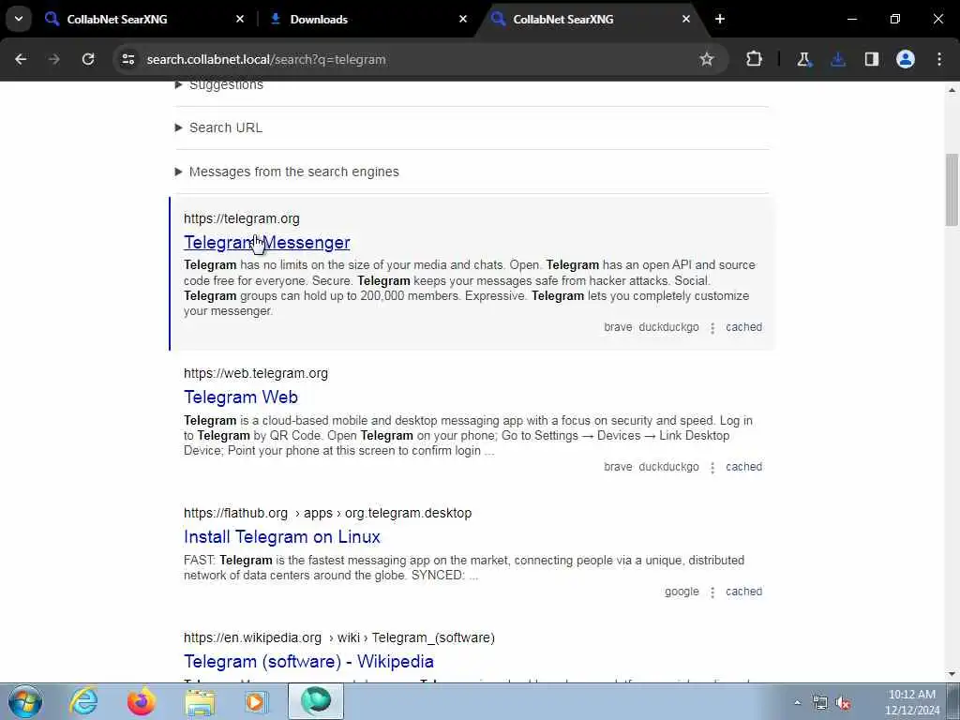The height and width of the screenshot is (720, 960).
Task: Close the first CollabNet SearXNG tab
Action: coord(240,19)
